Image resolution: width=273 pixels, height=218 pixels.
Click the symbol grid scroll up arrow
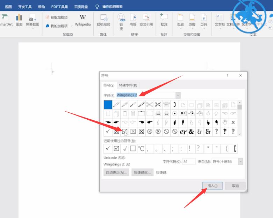(x=239, y=103)
